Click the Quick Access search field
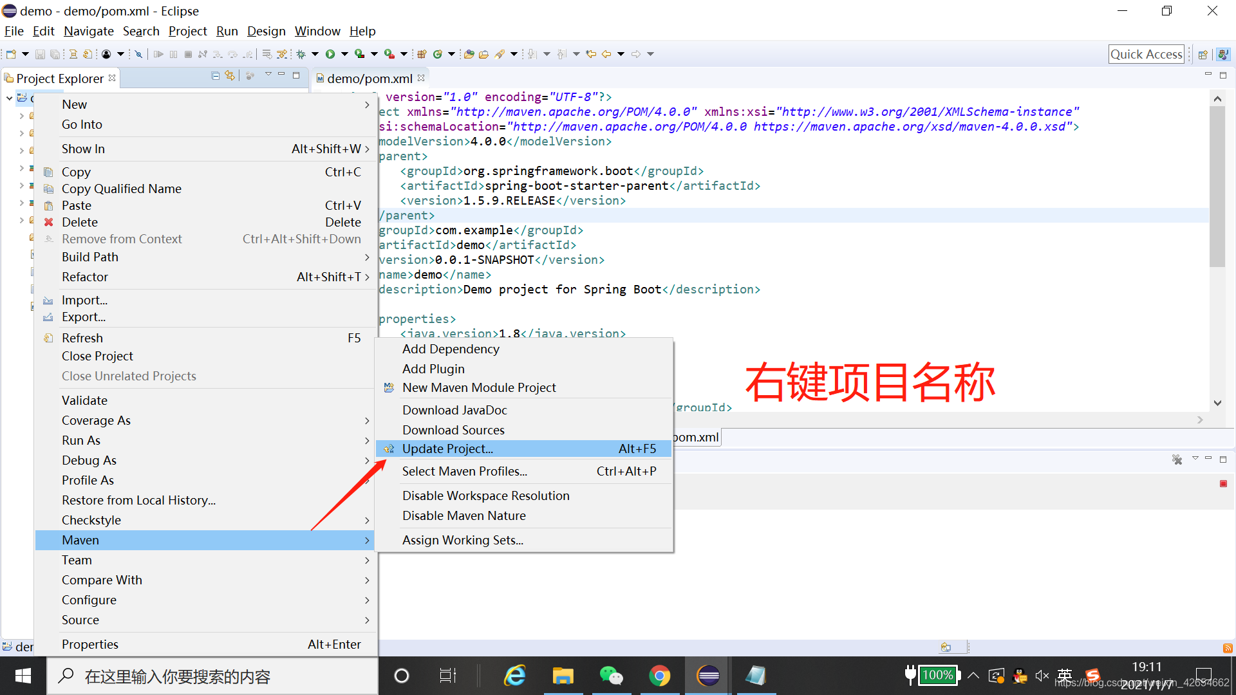1236x695 pixels. [1146, 54]
